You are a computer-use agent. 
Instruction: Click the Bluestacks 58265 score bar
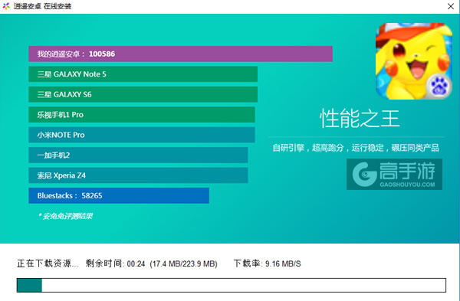(x=119, y=195)
